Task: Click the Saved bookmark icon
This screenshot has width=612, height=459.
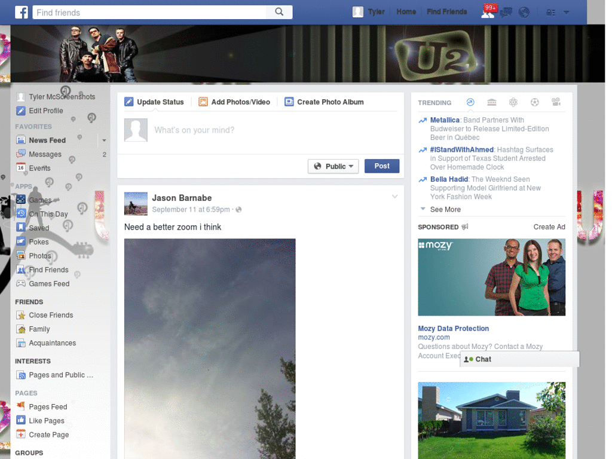Action: tap(21, 228)
